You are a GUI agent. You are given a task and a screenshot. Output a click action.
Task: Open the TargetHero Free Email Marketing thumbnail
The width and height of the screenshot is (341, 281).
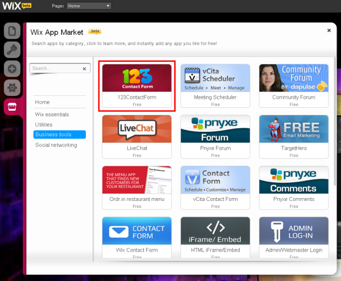pos(294,129)
